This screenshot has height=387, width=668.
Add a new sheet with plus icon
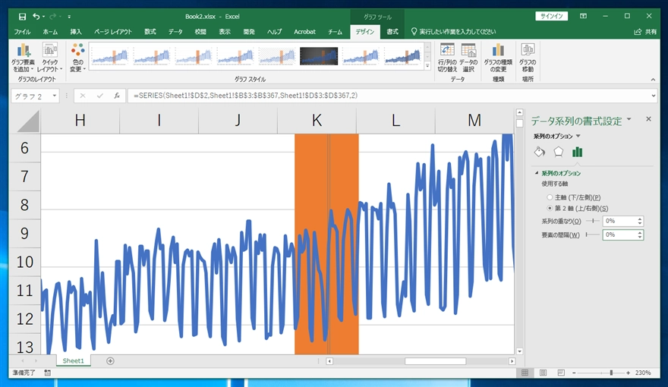110,361
